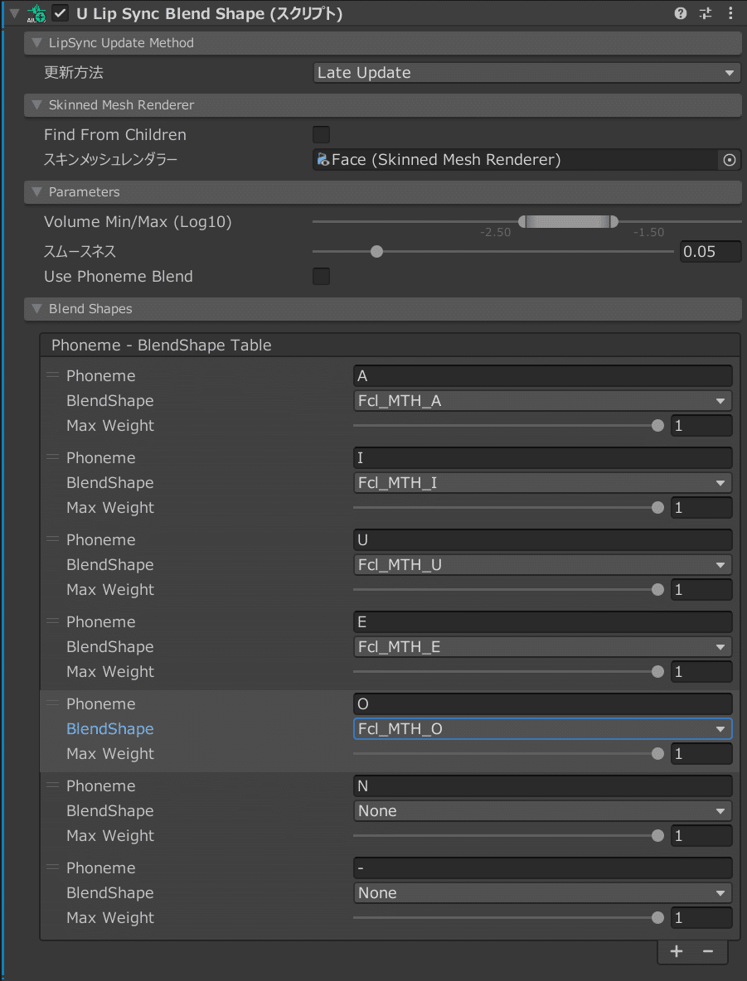Image resolution: width=747 pixels, height=981 pixels.
Task: Click the Phoneme U text field
Action: point(542,540)
